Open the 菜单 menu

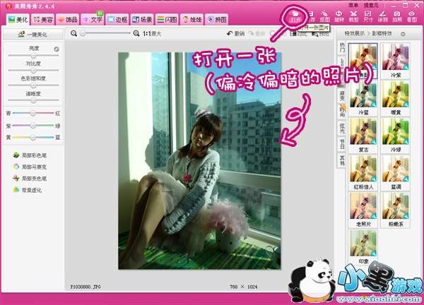pyautogui.click(x=353, y=6)
